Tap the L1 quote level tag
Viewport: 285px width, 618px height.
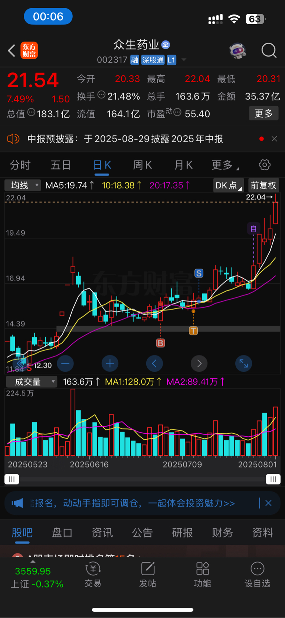click(x=171, y=60)
